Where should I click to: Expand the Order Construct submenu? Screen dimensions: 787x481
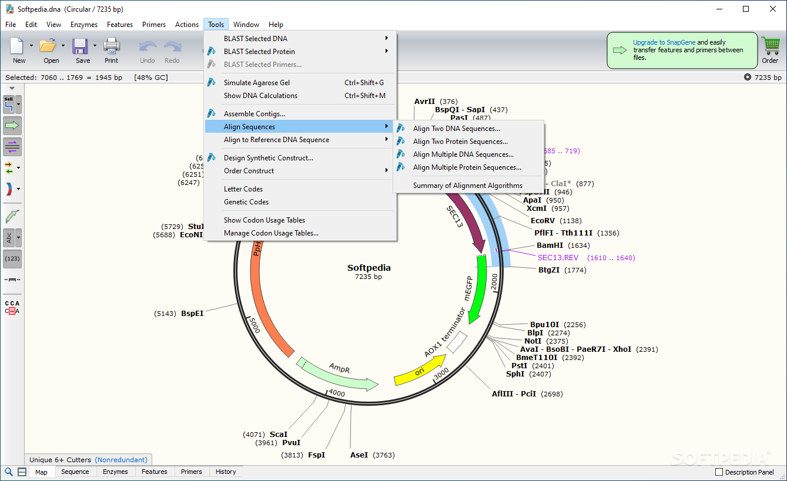pos(300,171)
